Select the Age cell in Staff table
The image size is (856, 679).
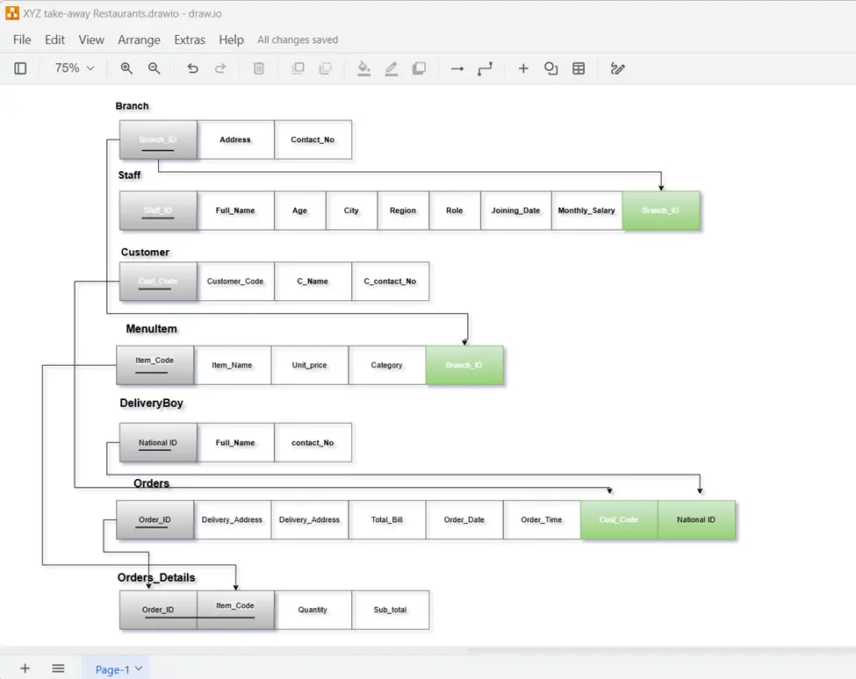[x=299, y=211]
